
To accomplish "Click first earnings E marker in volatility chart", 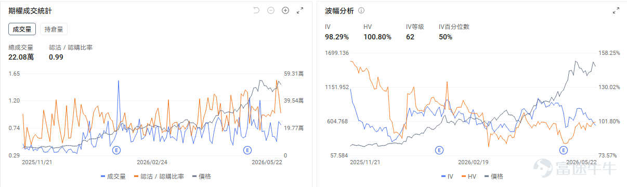I will point(439,150).
